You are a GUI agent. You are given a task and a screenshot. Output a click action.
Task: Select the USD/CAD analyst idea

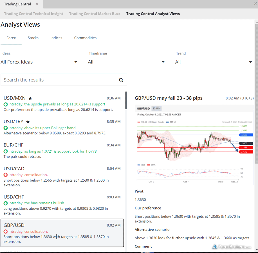62,177
